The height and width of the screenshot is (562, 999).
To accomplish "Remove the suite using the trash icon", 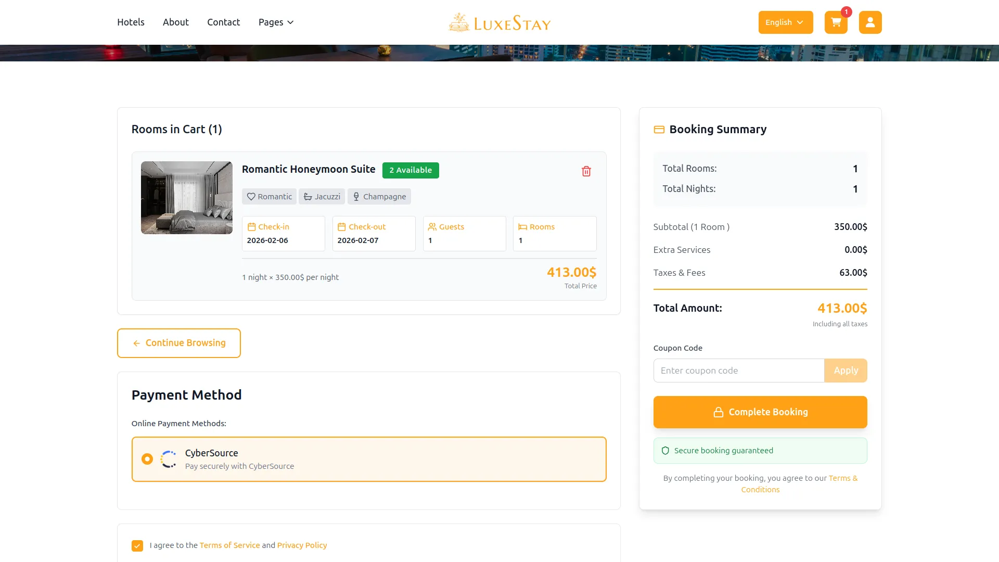I will click(x=586, y=171).
